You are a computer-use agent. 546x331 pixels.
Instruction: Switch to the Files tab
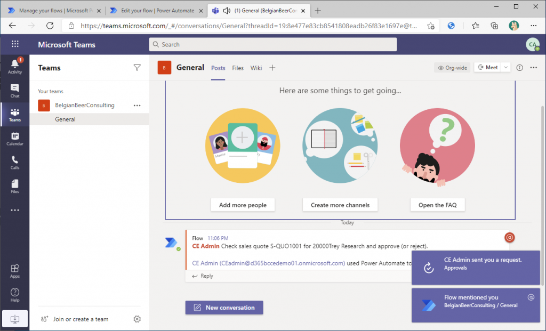tap(238, 68)
